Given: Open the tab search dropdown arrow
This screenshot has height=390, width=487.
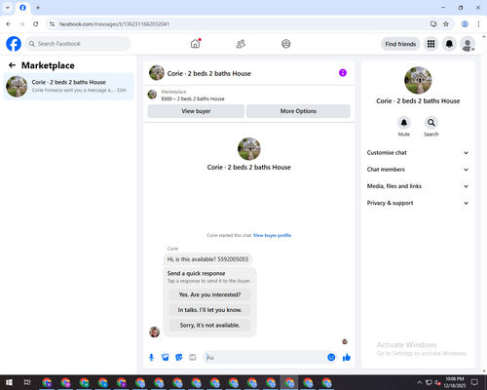Looking at the screenshot, I should point(8,8).
